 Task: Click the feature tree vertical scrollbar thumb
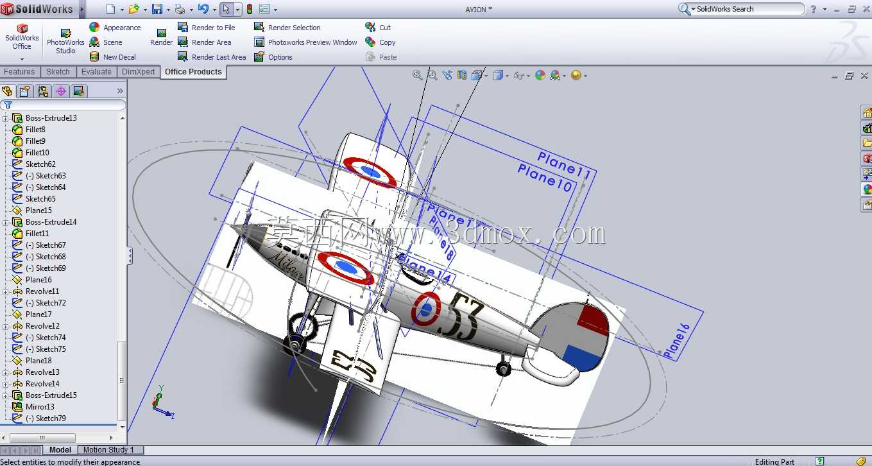click(x=122, y=381)
